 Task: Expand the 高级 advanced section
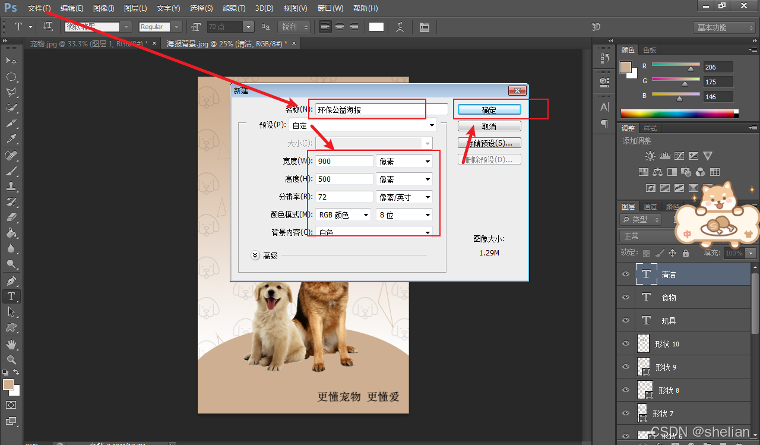click(255, 255)
